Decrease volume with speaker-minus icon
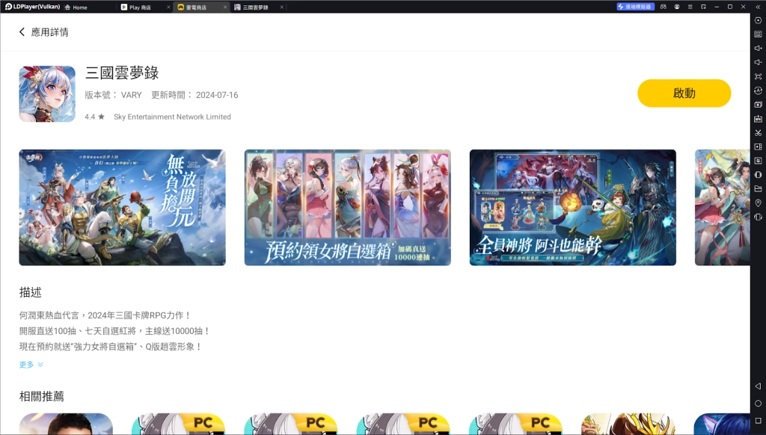 (x=758, y=63)
